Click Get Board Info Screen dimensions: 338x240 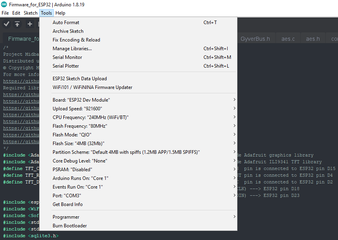[x=138, y=204]
